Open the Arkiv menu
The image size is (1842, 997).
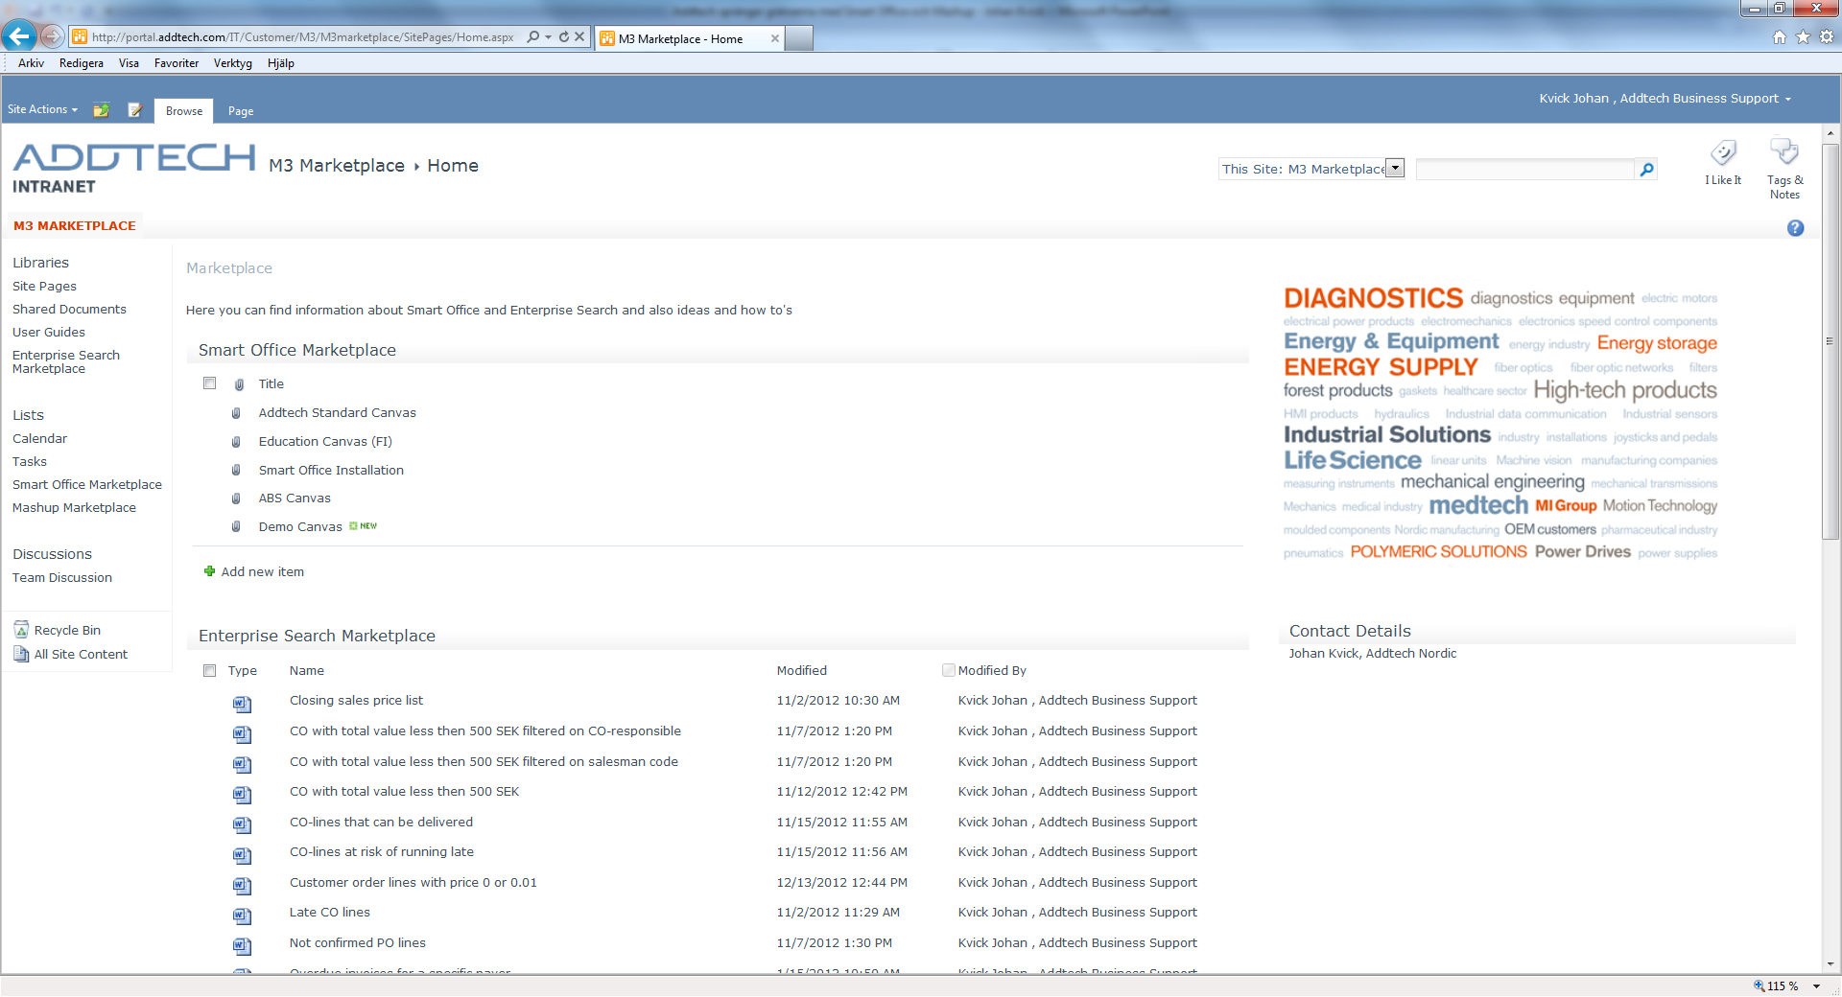(31, 63)
